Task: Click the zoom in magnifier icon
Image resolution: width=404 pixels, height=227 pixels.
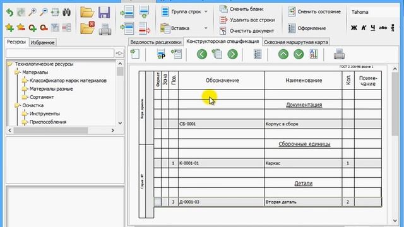Action: (x=32, y=13)
